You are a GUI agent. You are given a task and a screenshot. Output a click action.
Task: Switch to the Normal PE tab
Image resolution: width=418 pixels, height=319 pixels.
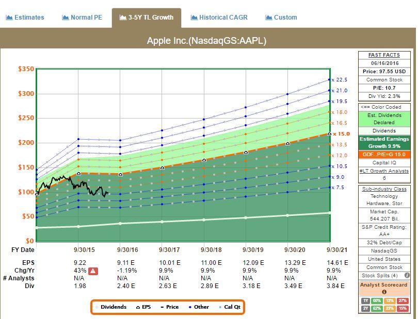[x=82, y=18]
